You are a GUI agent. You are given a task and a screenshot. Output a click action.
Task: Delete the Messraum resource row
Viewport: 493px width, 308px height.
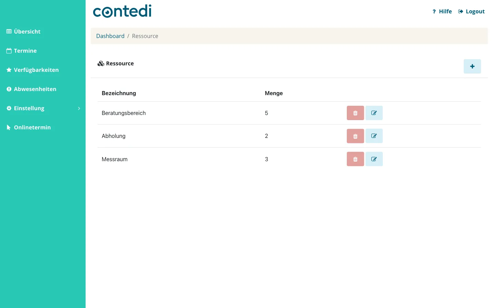coord(355,159)
